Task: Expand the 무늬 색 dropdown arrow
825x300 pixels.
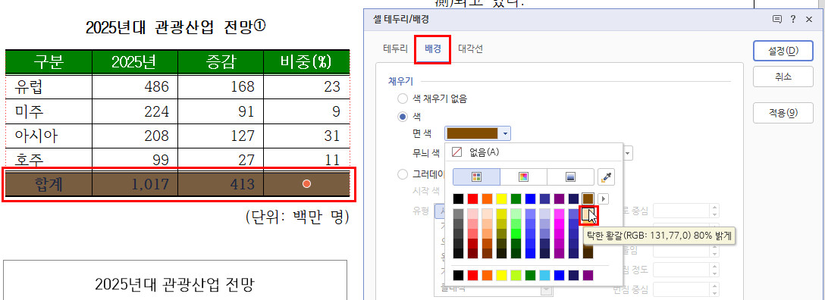Action: 628,153
